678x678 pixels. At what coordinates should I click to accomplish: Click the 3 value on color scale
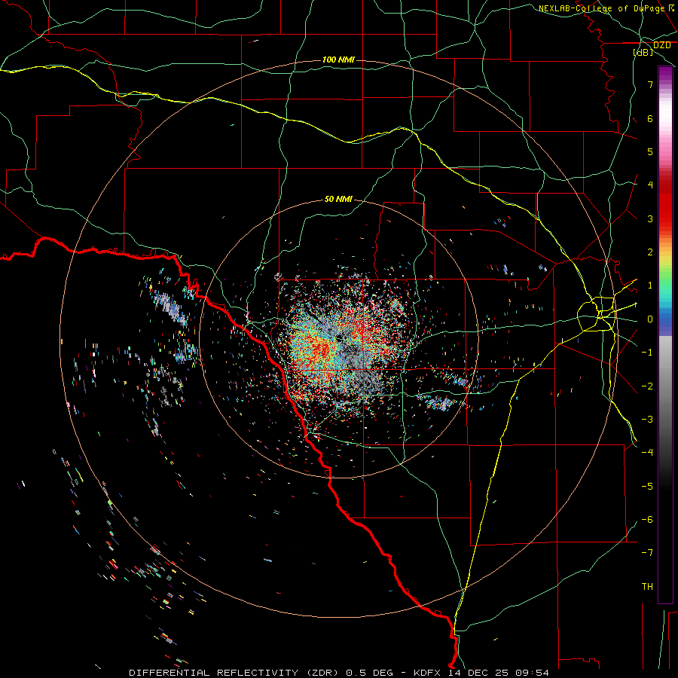coord(650,218)
